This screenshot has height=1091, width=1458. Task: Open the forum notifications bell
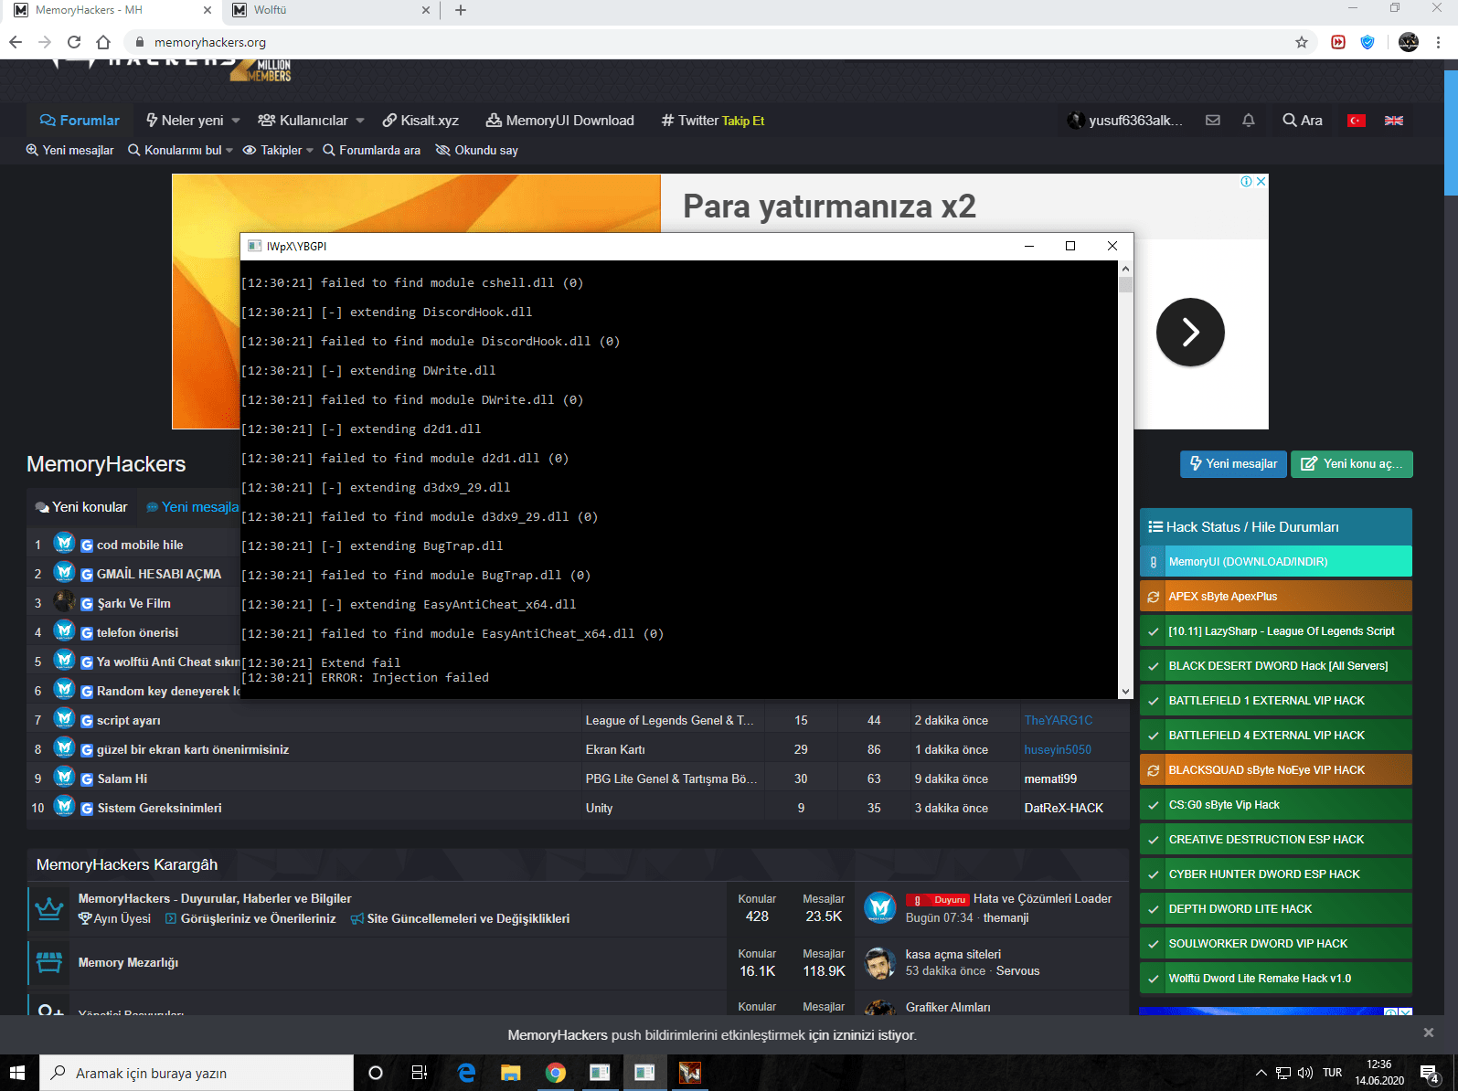click(1249, 121)
